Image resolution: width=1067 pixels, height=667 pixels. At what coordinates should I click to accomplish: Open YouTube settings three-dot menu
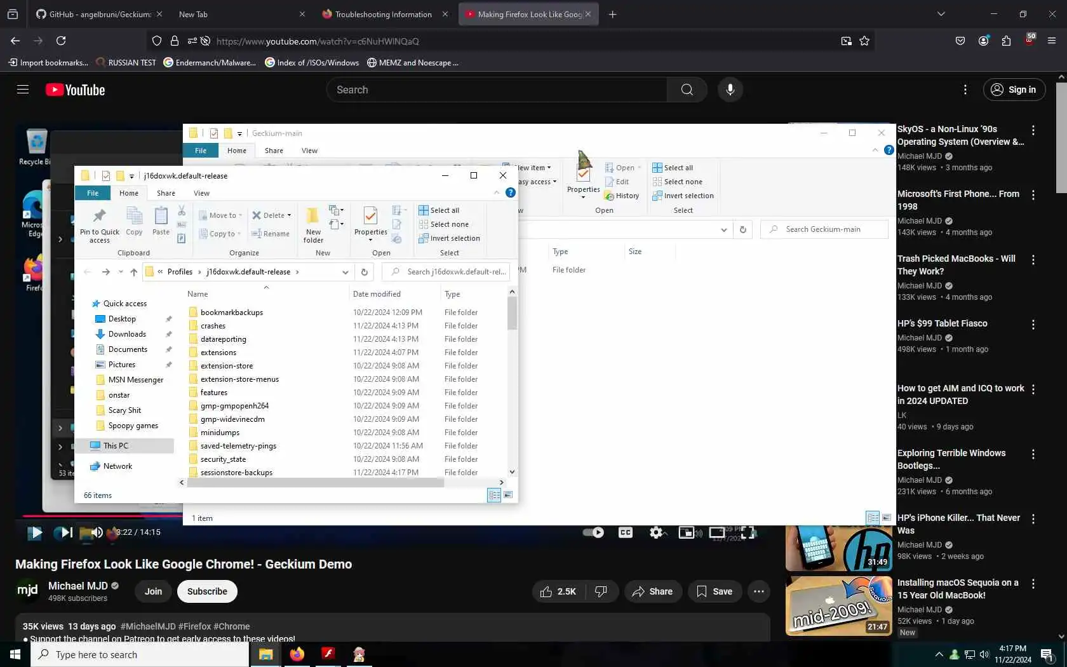965,90
